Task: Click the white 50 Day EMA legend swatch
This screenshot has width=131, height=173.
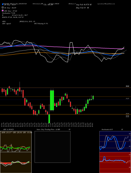Action: tap(3, 8)
